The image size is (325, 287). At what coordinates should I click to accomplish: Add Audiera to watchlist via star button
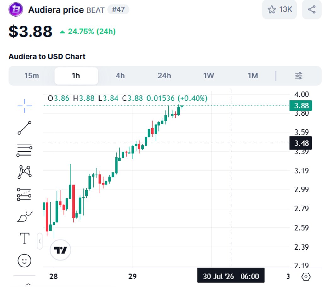[279, 9]
